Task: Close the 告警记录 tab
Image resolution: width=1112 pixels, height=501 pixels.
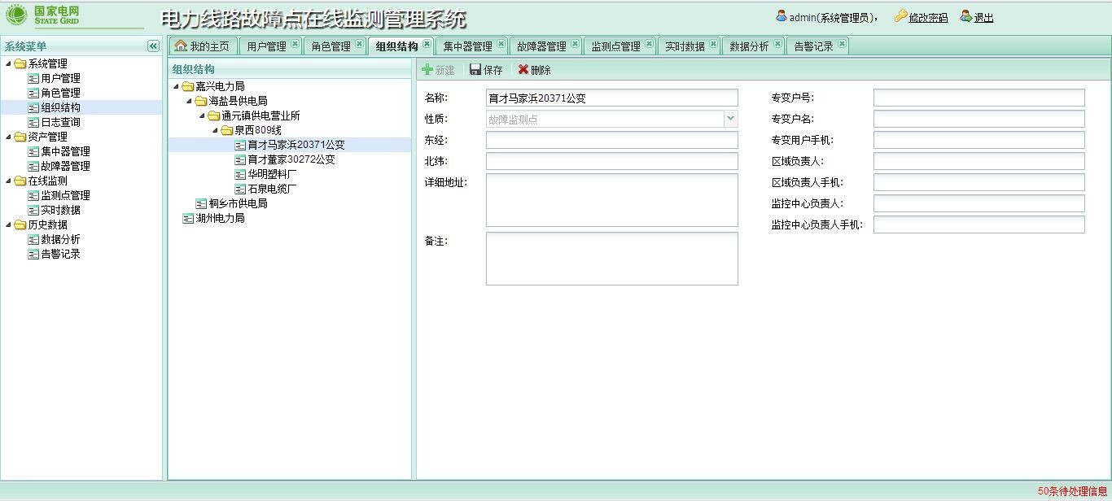Action: click(842, 44)
